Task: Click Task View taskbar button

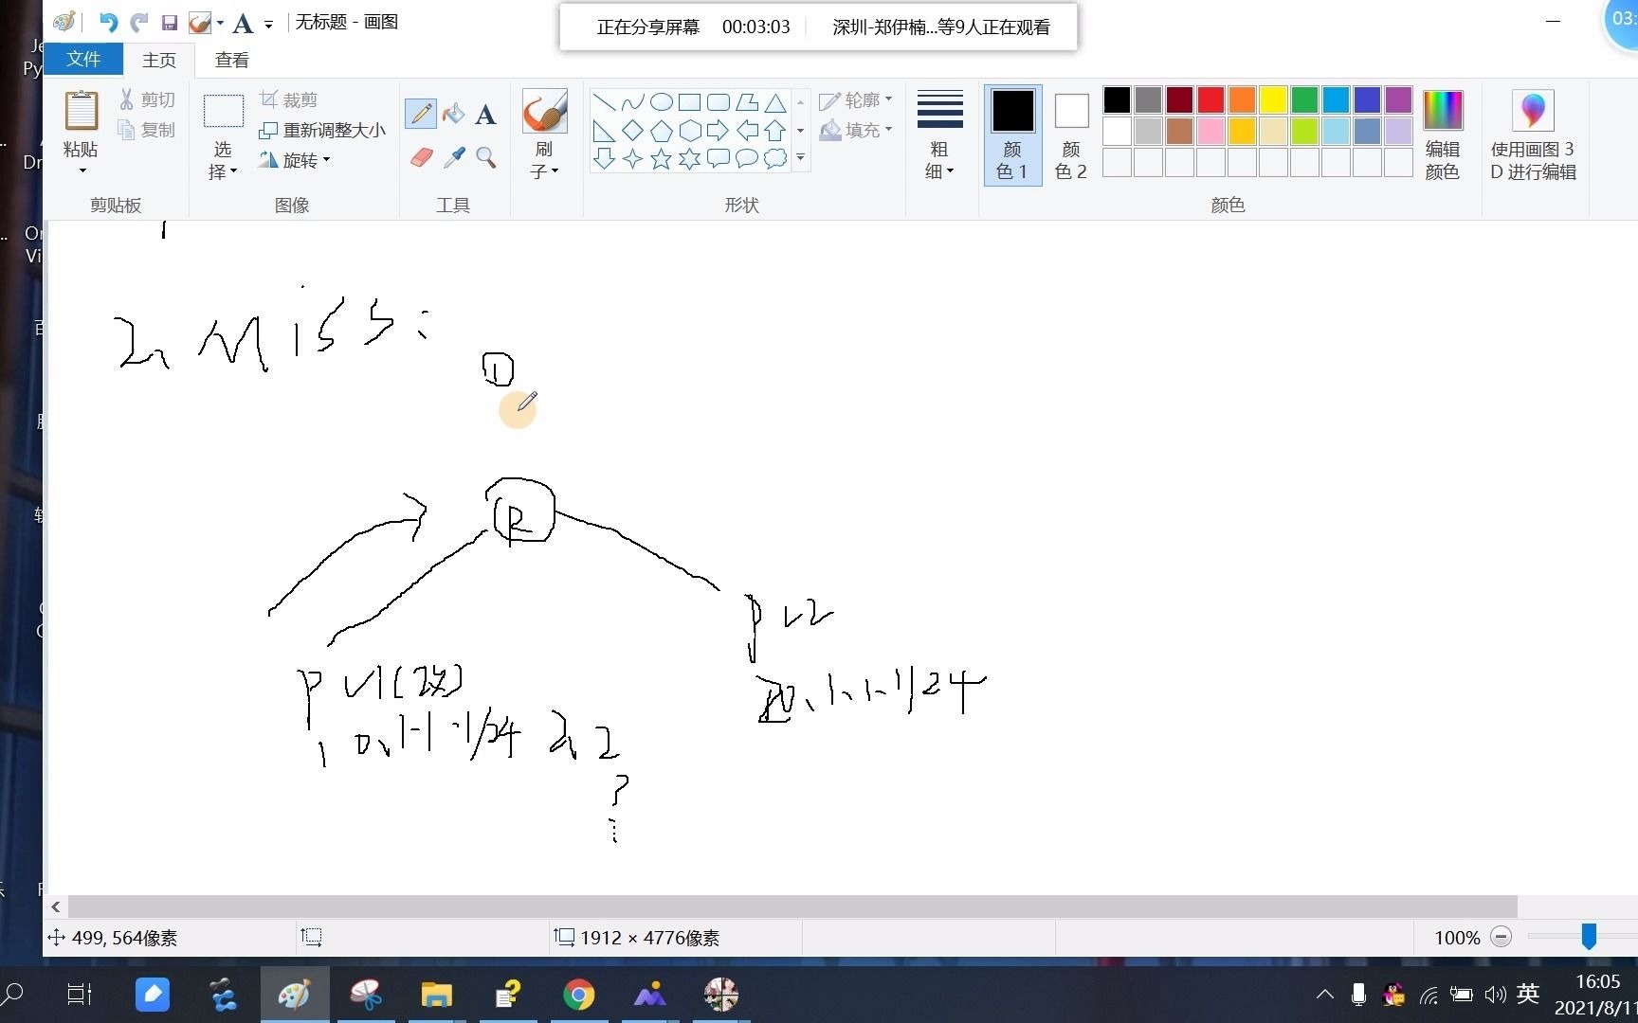Action: 80,995
